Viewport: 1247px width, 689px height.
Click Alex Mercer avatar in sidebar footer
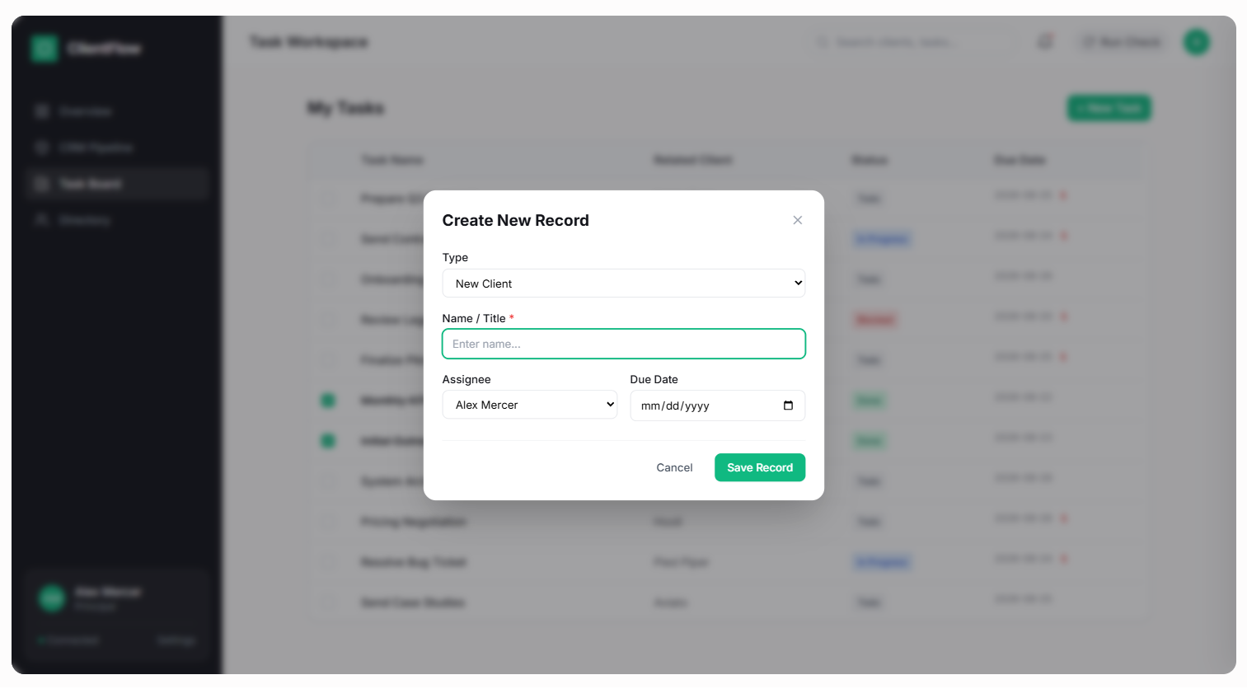(52, 598)
